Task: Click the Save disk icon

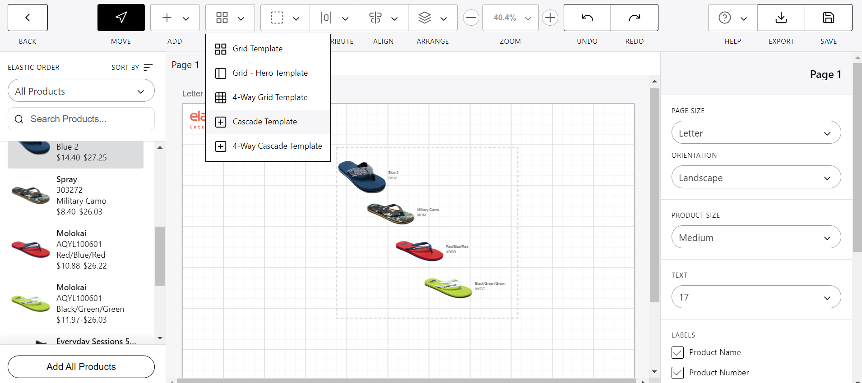Action: click(x=828, y=18)
